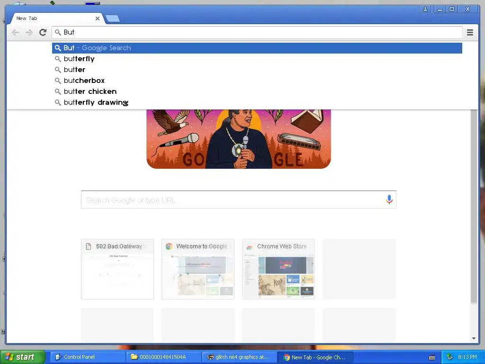Screen dimensions: 485x364
Task: Switch to folder 000100014841504A in the taskbar
Action: click(163, 357)
